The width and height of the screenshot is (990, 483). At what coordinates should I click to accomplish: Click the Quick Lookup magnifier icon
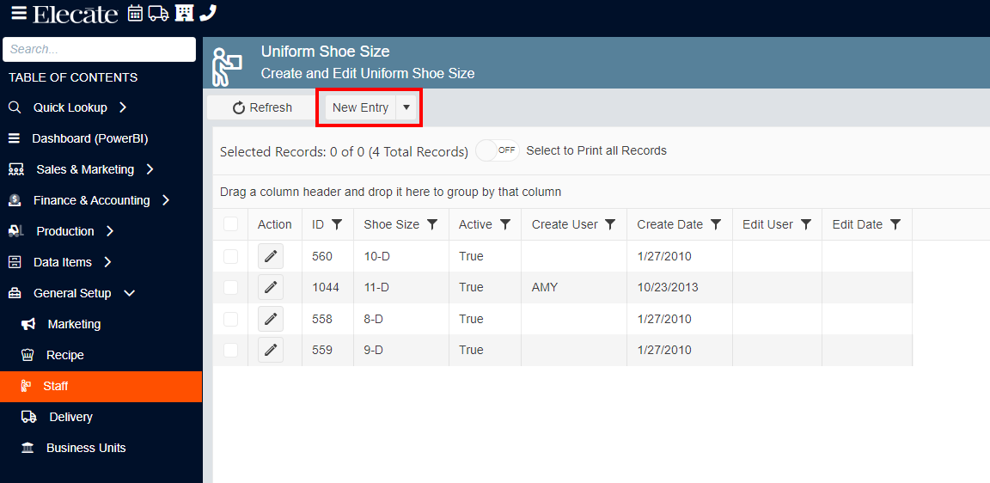point(15,107)
